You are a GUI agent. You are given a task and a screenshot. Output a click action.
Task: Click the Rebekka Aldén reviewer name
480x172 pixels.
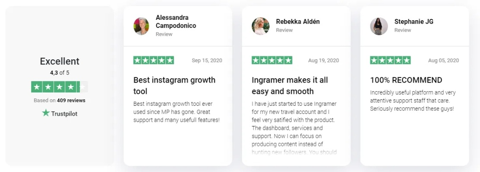[x=298, y=21]
